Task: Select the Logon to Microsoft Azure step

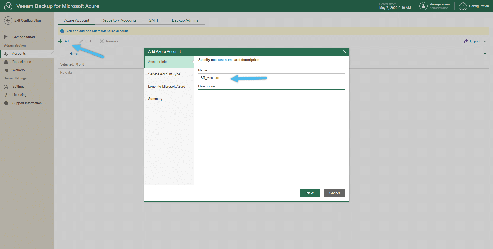Action: pos(169,87)
